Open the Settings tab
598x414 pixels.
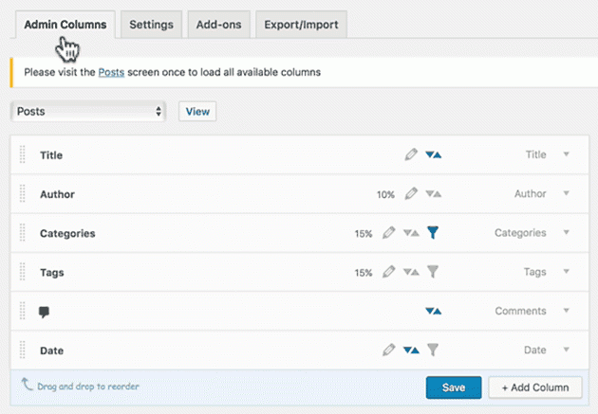click(x=152, y=25)
